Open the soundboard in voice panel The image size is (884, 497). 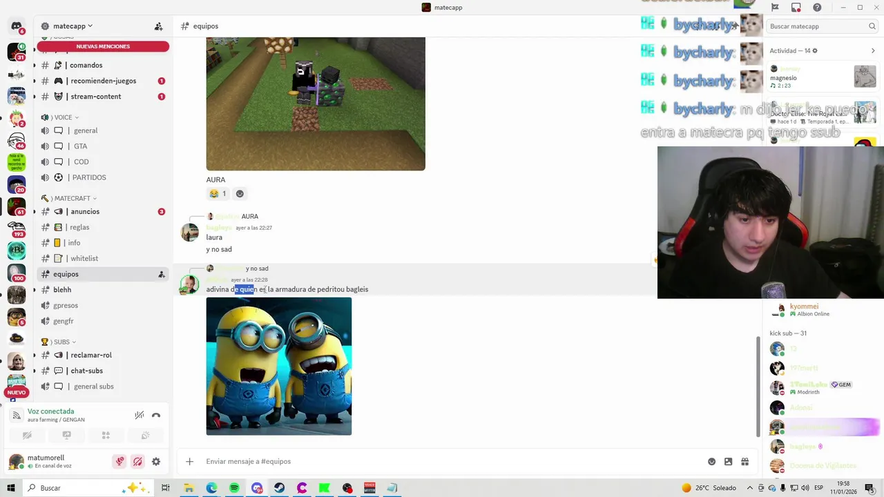click(x=145, y=436)
